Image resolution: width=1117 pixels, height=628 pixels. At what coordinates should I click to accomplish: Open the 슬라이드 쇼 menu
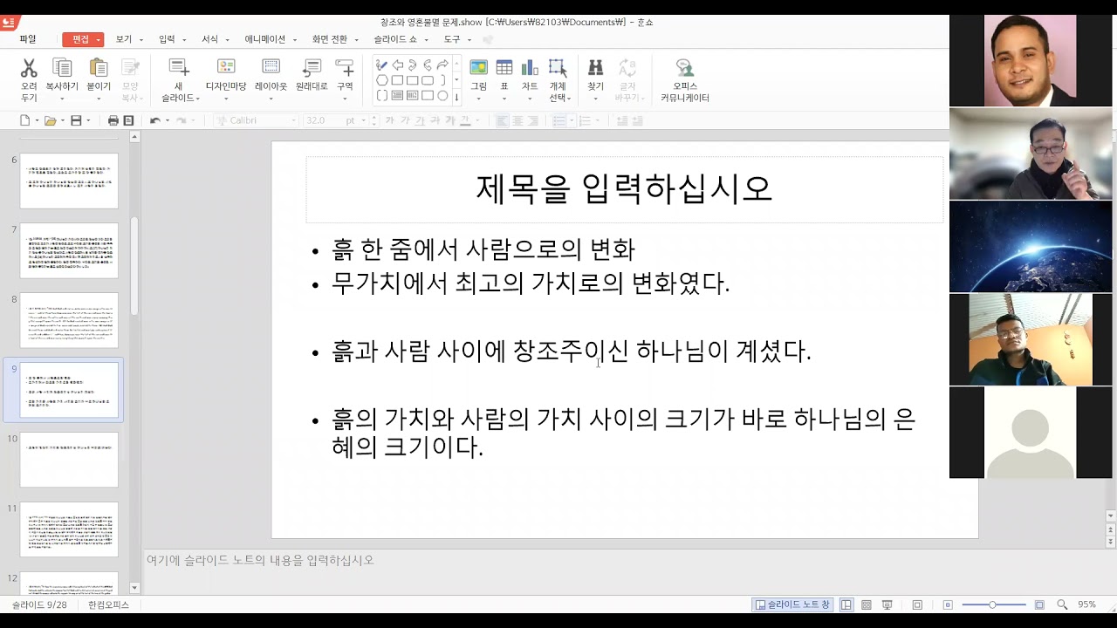coord(395,39)
